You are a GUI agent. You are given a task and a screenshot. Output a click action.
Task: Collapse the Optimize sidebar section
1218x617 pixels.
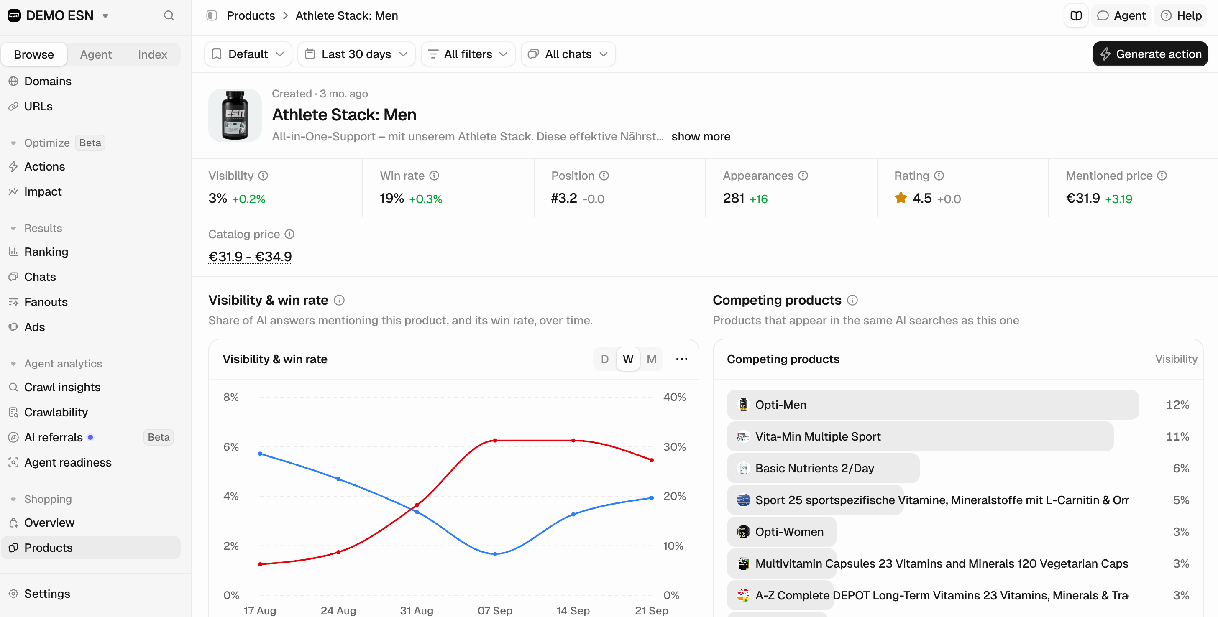(x=13, y=143)
